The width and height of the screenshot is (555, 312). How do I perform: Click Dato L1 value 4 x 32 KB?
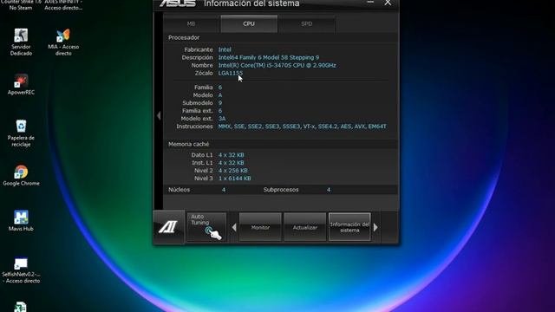232,155
